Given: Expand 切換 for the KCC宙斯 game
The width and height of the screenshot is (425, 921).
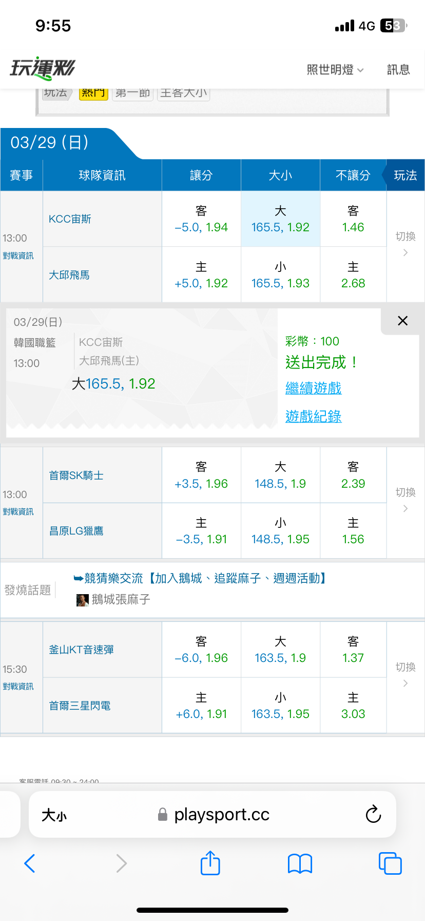Looking at the screenshot, I should 405,244.
